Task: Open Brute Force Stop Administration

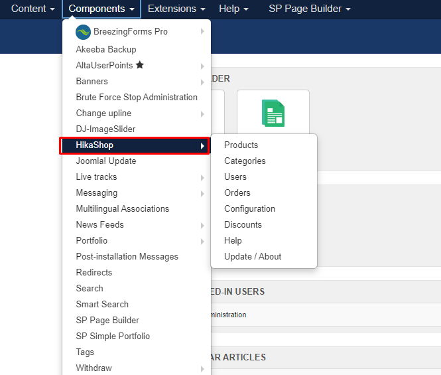Action: tap(137, 97)
